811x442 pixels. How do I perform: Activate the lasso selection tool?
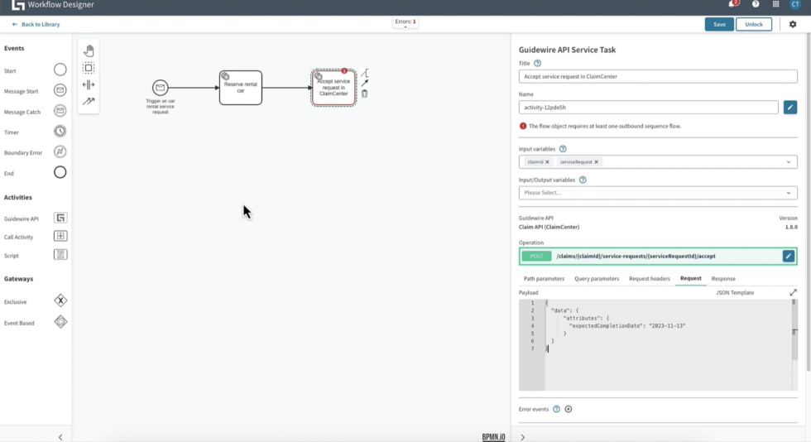(x=89, y=68)
